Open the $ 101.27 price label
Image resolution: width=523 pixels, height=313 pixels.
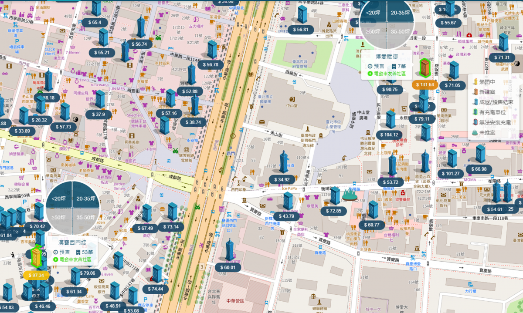(451, 174)
